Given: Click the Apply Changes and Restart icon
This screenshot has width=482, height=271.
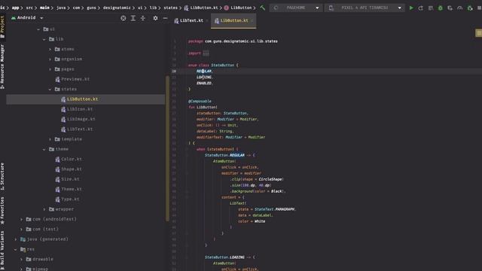Looking at the screenshot, I should 421,8.
